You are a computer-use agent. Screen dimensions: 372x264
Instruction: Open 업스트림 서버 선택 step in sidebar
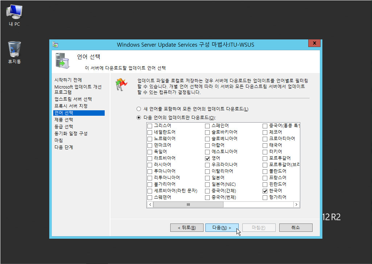tap(73, 99)
